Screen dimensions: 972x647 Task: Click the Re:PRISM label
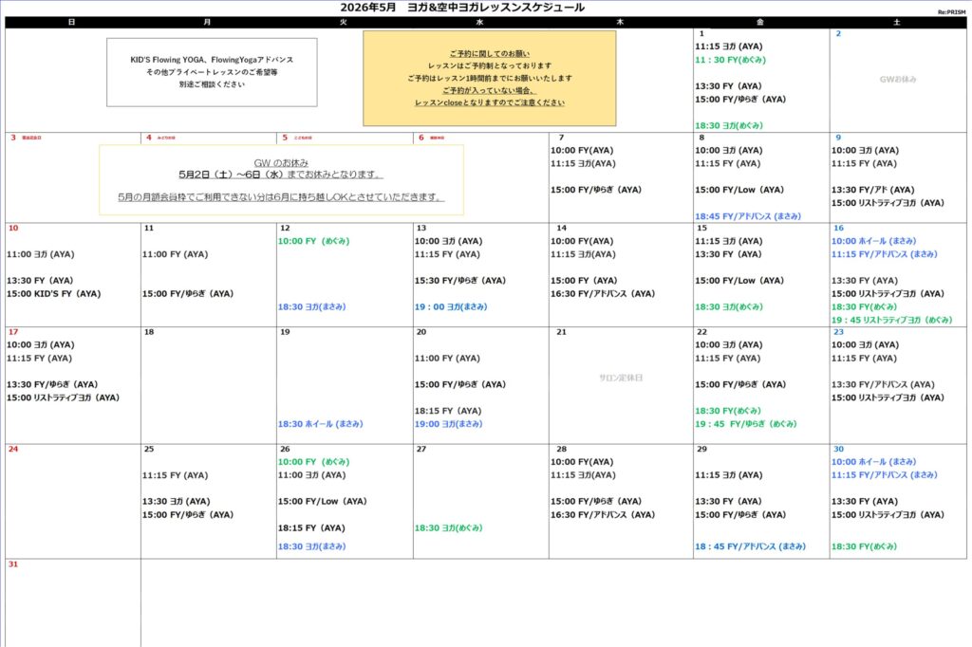951,12
